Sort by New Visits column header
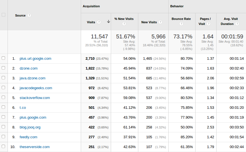Screen dimensions: 246x152 [x=149, y=22]
